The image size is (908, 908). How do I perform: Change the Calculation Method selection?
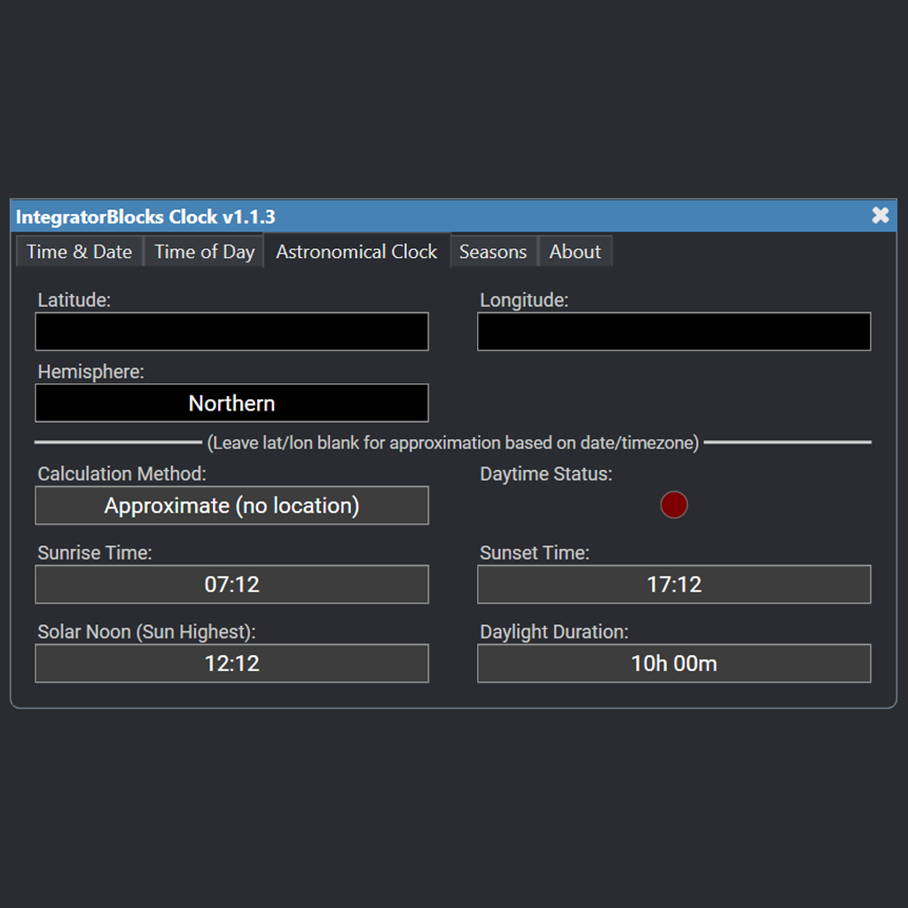(x=231, y=505)
